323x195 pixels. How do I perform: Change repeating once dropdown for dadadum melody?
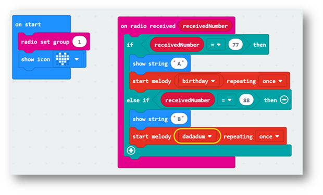coord(269,137)
